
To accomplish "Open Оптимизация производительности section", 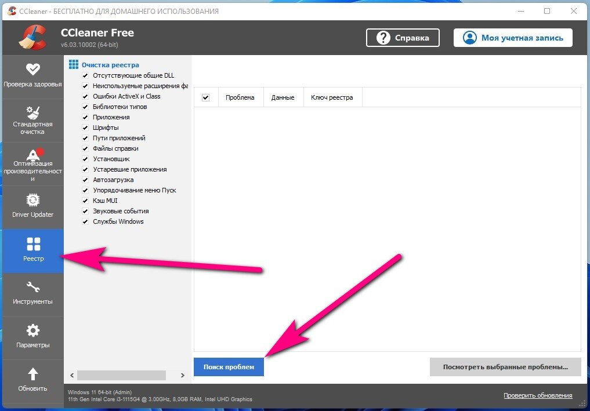I will coord(32,164).
